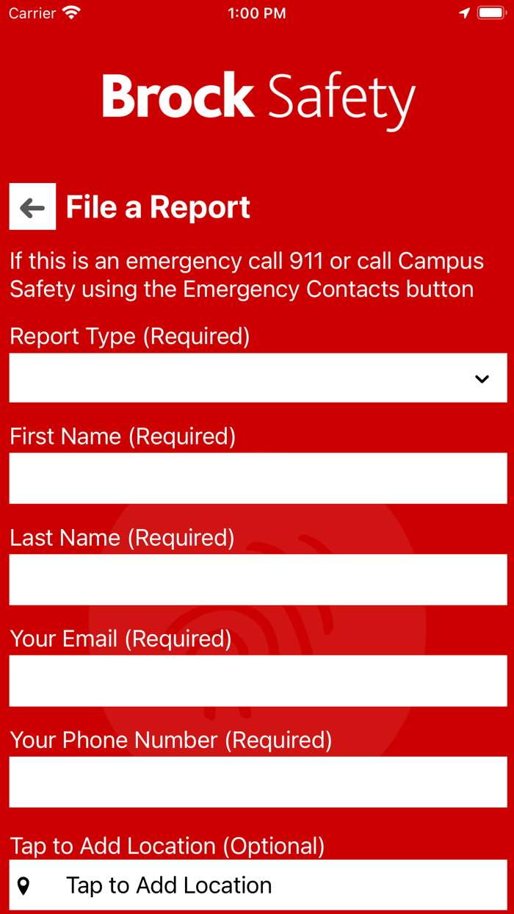Image resolution: width=514 pixels, height=914 pixels.
Task: Click the emergency instructions text
Action: pyautogui.click(x=246, y=275)
